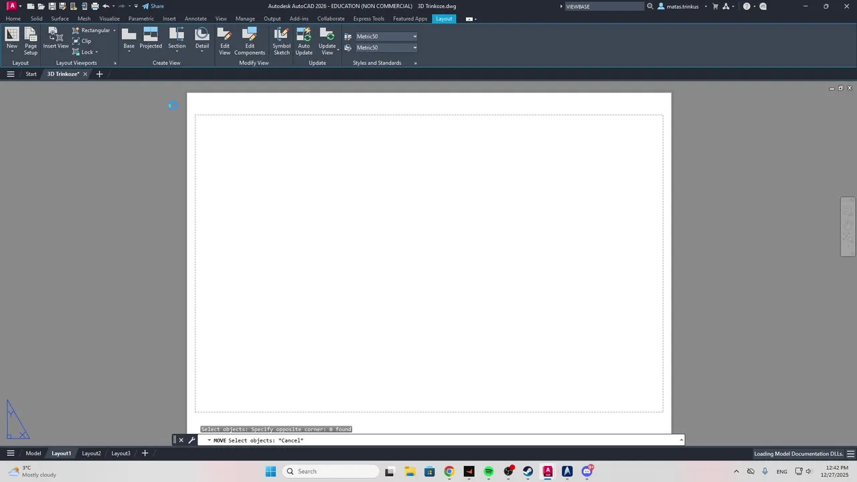Viewport: 857px width, 482px height.
Task: Expand the Layout Viewports panel launcher arrow
Action: pos(115,63)
